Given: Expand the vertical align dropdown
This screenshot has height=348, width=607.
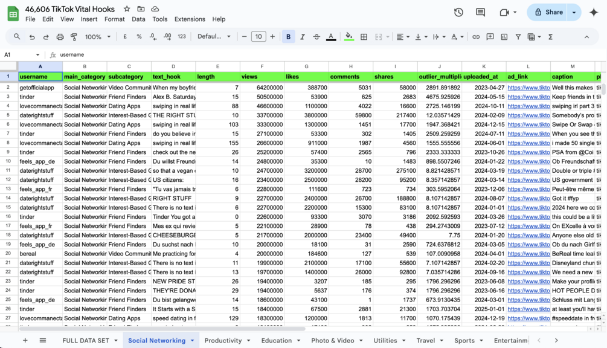Looking at the screenshot, I should 426,37.
